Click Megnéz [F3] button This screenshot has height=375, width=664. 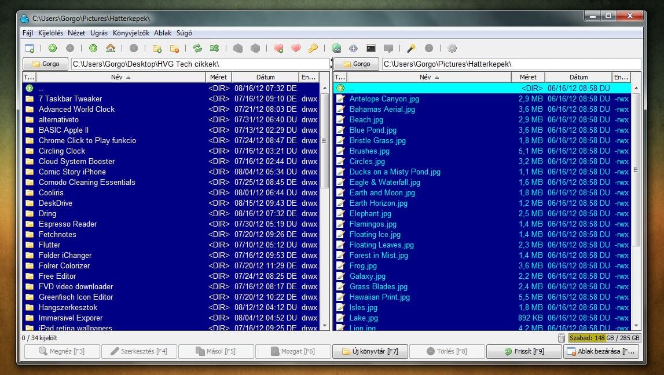[63, 351]
